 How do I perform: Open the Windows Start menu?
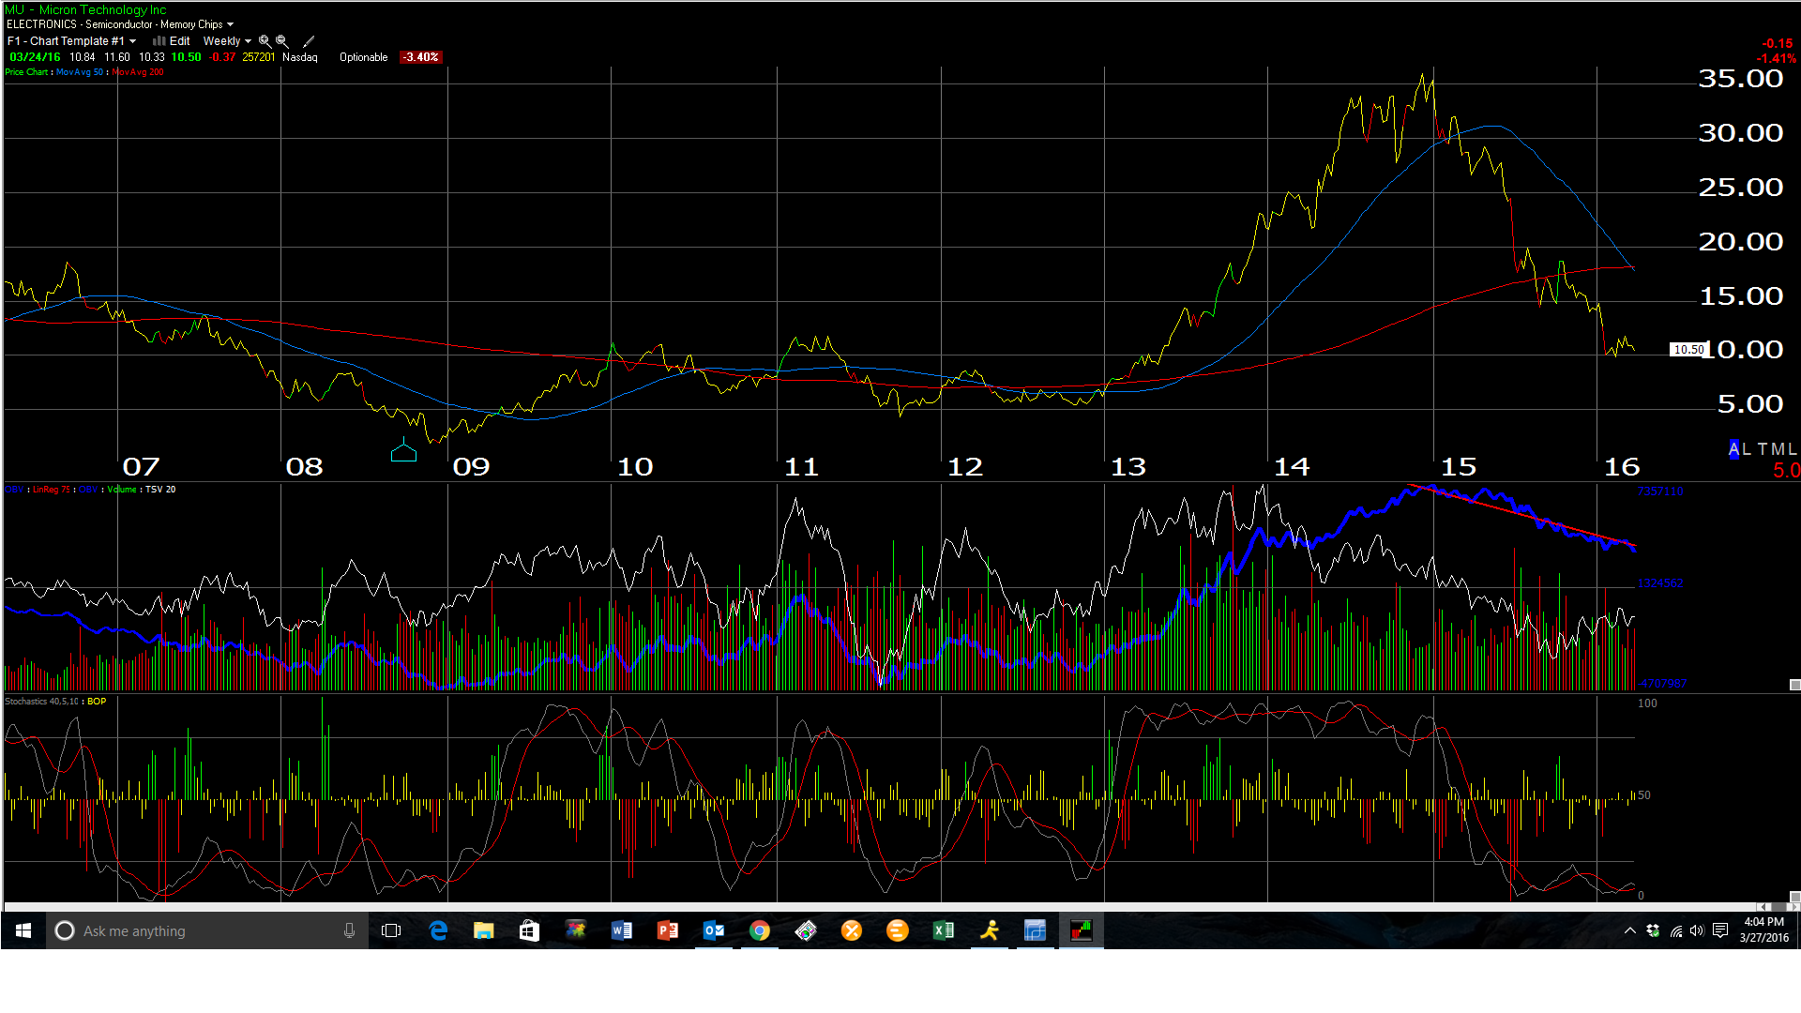(23, 930)
